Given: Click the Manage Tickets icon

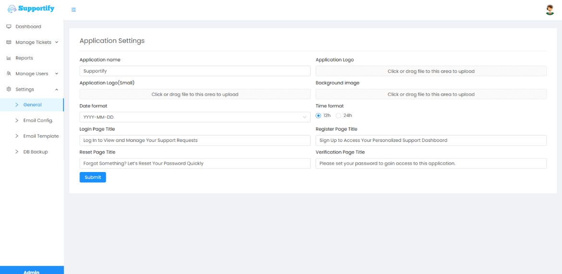Looking at the screenshot, I should [9, 42].
